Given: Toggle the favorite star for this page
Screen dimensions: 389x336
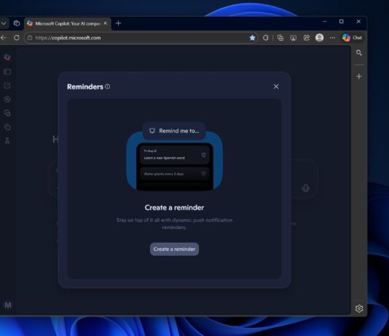Looking at the screenshot, I should pos(252,38).
